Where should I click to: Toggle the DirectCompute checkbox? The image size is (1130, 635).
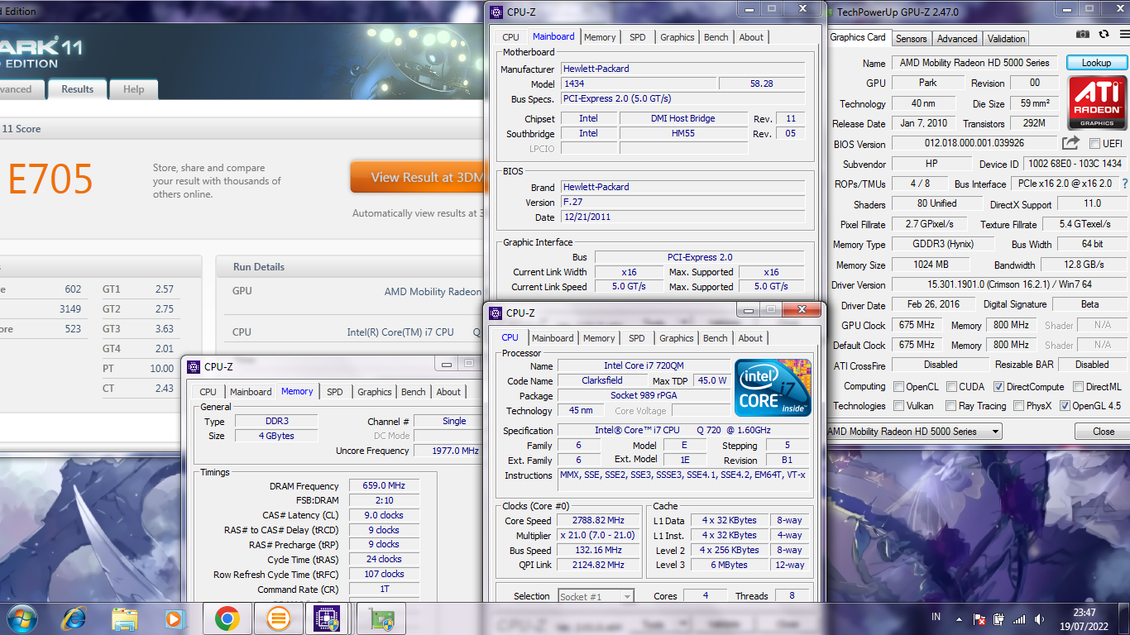tap(998, 386)
